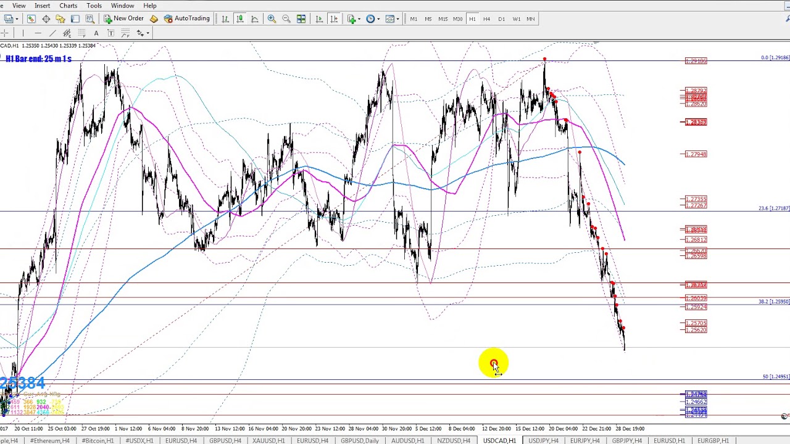Switch to USDJPY,H4 chart tab

(x=543, y=440)
